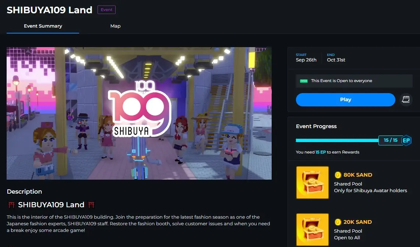Viewport: 420px width, 247px height.
Task: Click the 'This Event is Open to everyone' notice
Action: (354, 81)
